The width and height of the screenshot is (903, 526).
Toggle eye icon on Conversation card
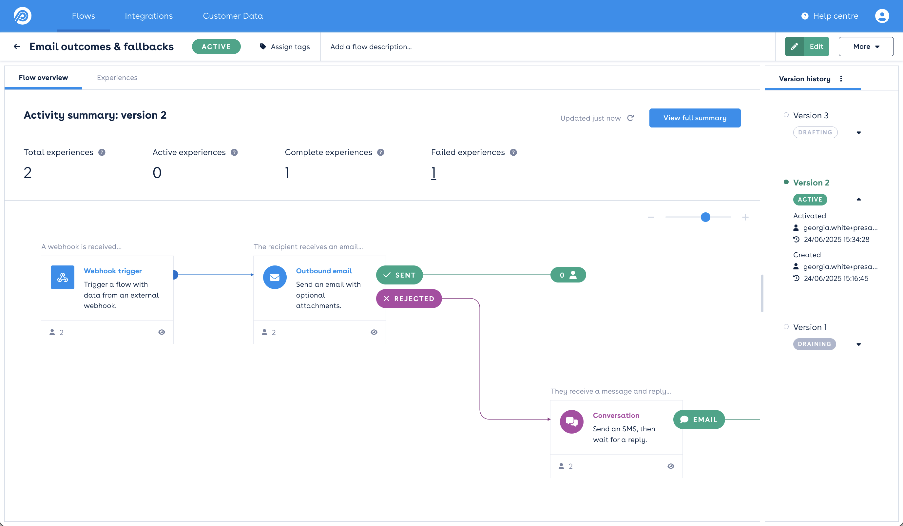point(671,466)
